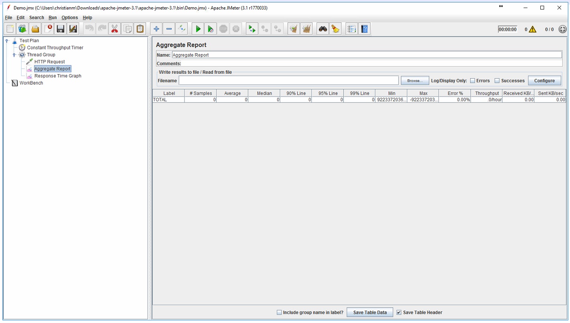Click into the Name input field

[367, 55]
